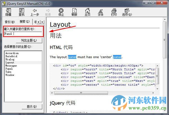Select the DataGrid topic

pyautogui.click(x=11, y=56)
